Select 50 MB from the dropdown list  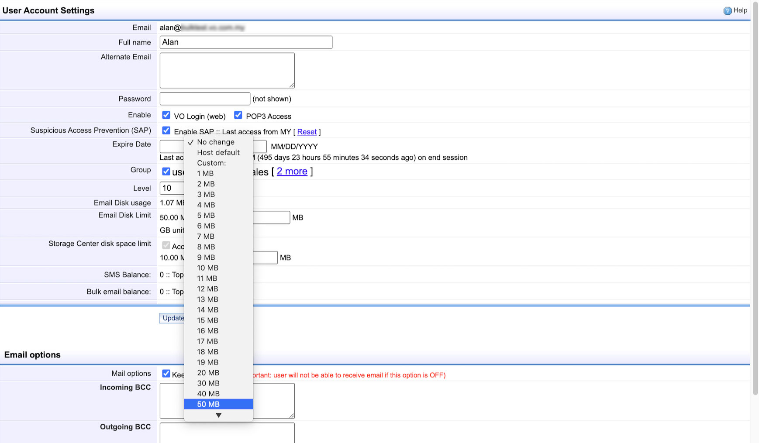click(208, 404)
